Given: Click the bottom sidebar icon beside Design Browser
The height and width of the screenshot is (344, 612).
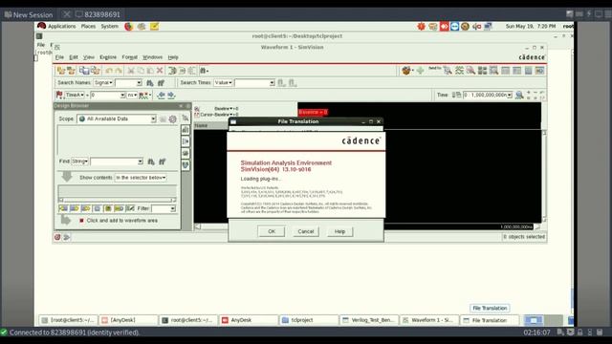Looking at the screenshot, I should coord(186,165).
